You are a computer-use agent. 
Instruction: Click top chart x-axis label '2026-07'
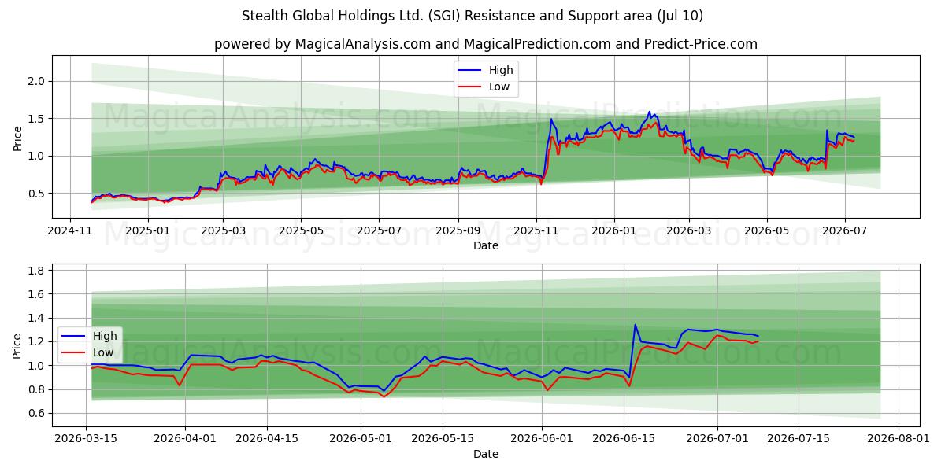coord(845,231)
